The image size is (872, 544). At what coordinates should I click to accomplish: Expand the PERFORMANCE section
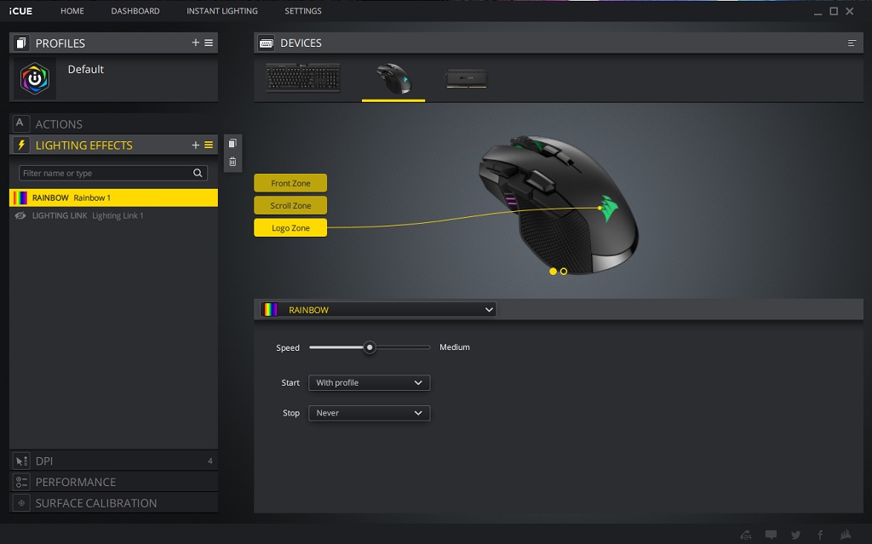(113, 482)
